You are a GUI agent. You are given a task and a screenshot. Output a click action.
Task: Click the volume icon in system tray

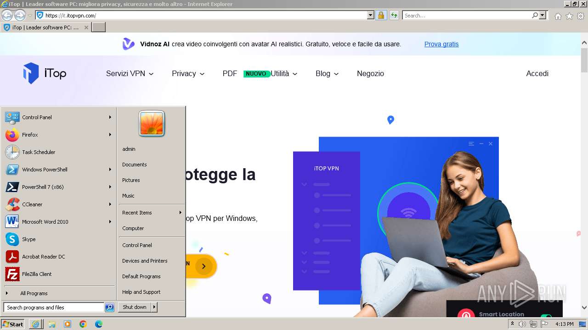(x=522, y=324)
